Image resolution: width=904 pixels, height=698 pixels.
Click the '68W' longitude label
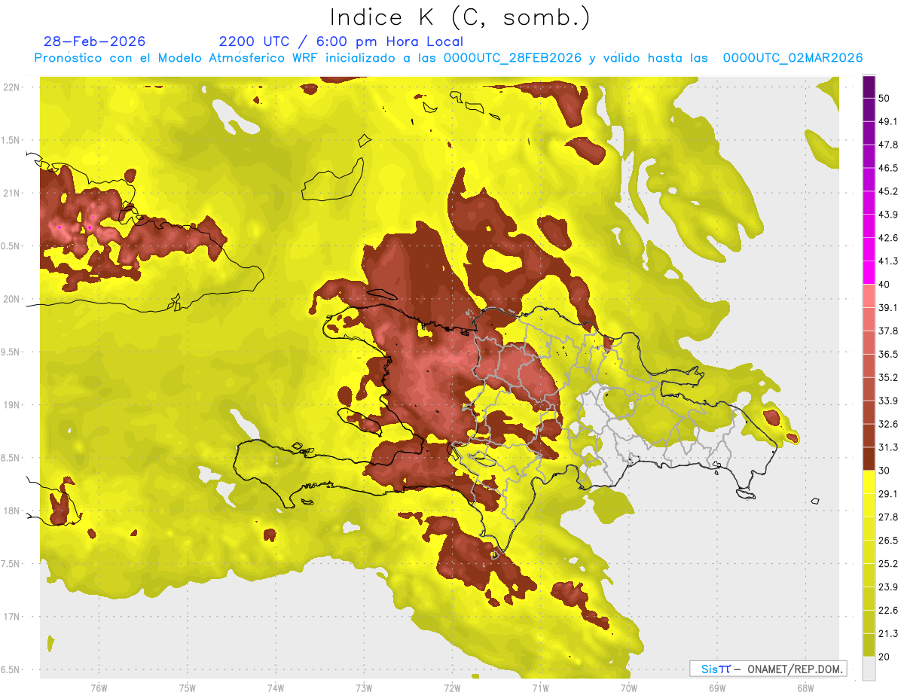tap(805, 687)
